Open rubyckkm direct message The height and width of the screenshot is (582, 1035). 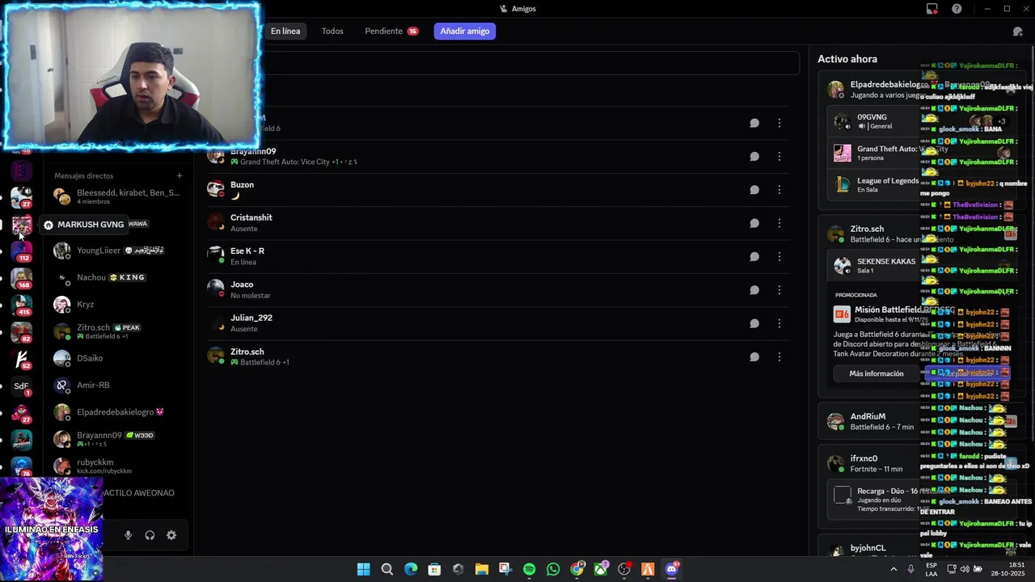coord(120,466)
